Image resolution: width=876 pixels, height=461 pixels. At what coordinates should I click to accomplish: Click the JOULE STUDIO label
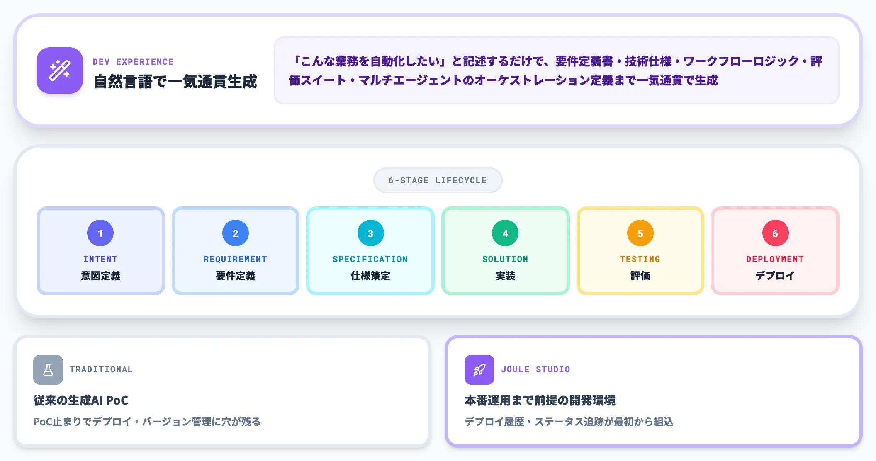535,369
